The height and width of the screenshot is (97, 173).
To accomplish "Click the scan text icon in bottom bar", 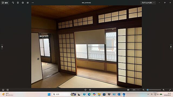I will click(x=90, y=90).
